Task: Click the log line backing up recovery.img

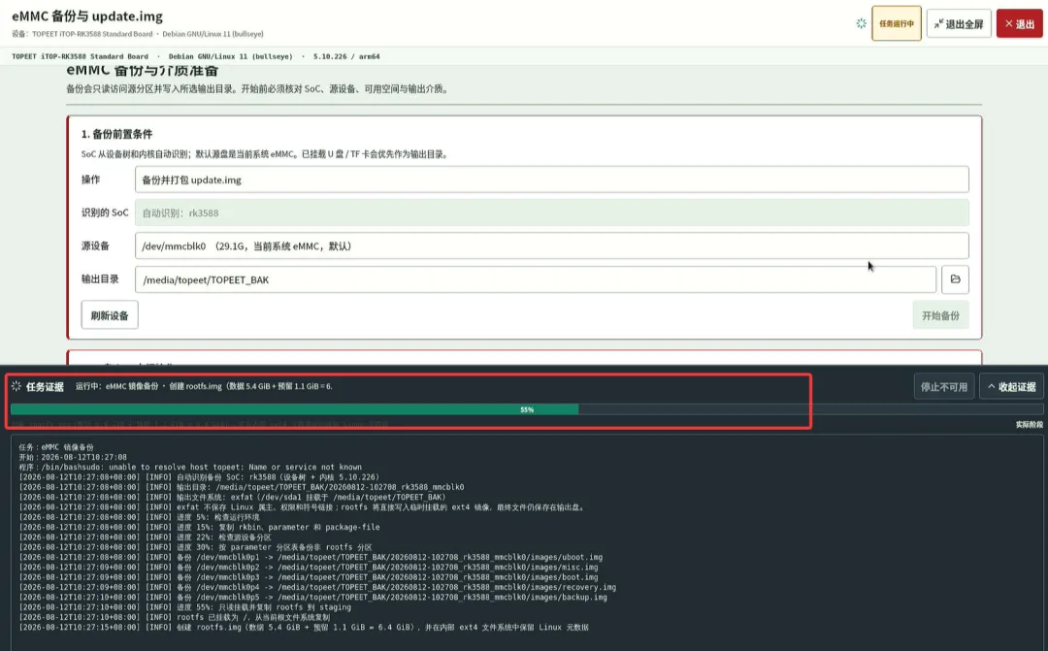Action: (x=317, y=587)
